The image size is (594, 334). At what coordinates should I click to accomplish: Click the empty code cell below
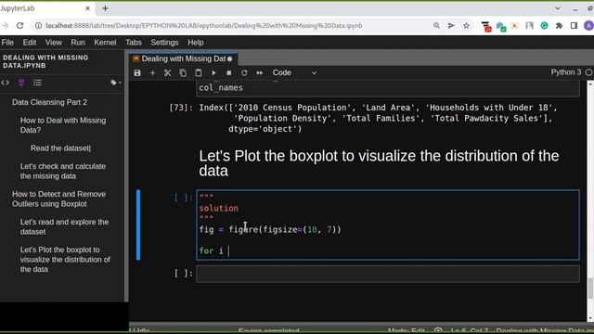(x=388, y=274)
